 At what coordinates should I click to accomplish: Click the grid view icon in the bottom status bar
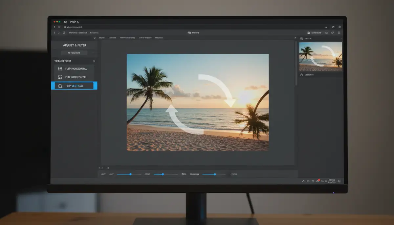click(x=308, y=181)
